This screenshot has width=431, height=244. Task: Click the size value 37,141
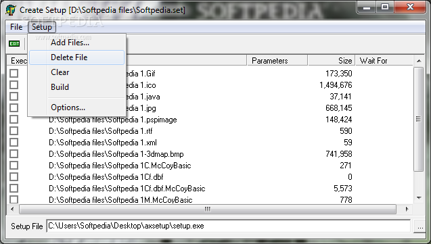click(341, 97)
